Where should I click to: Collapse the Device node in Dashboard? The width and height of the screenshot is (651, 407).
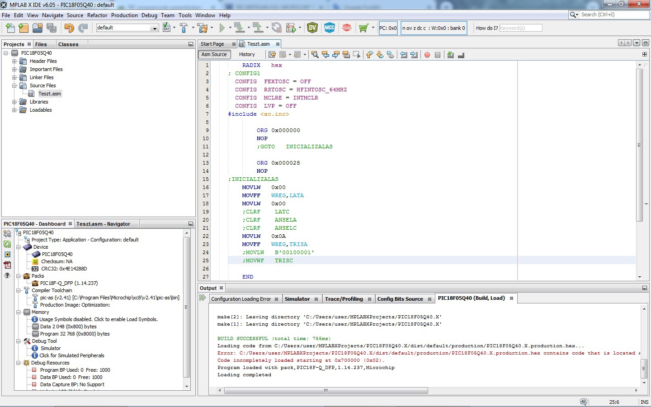19,247
